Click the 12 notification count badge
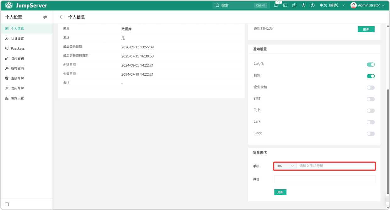 pos(279,2)
